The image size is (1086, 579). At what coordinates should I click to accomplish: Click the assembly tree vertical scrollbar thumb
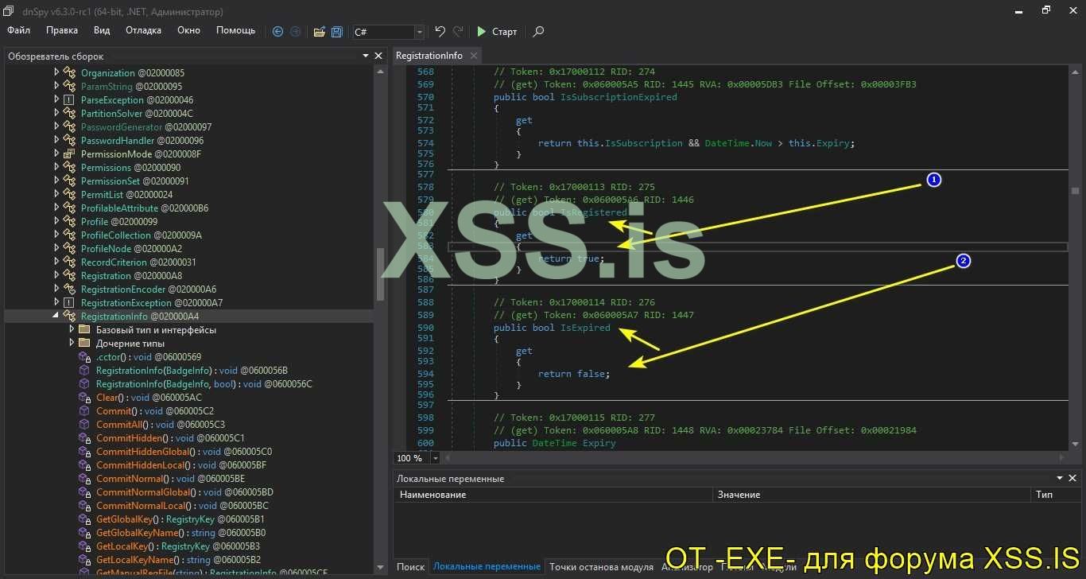[380, 274]
